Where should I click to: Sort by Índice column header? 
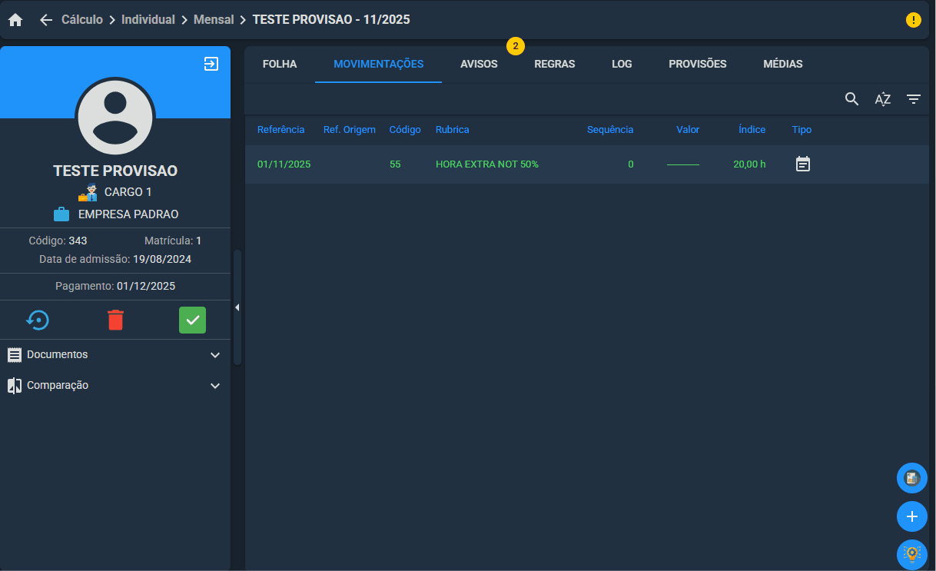pos(752,130)
